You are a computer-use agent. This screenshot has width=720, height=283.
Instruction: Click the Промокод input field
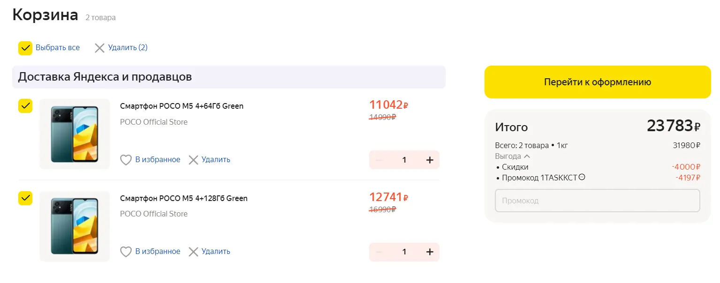(597, 201)
